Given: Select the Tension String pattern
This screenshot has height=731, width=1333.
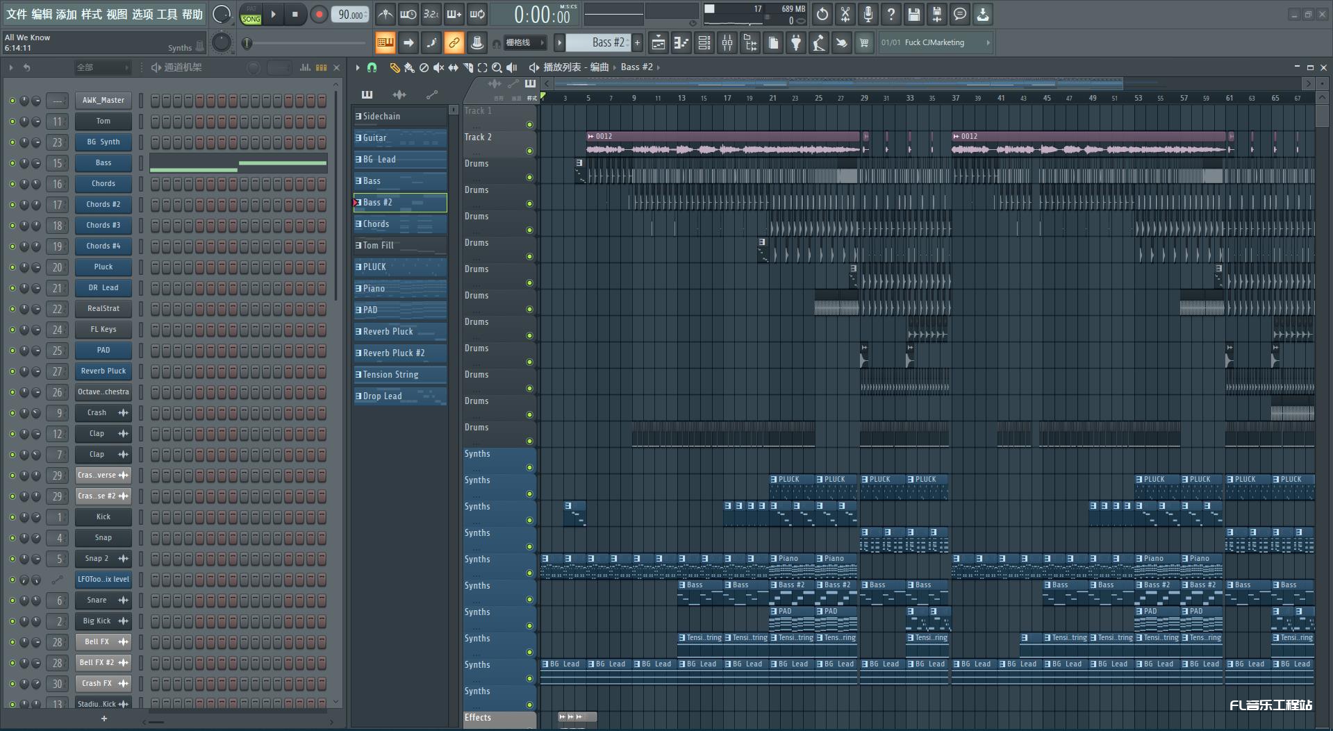Looking at the screenshot, I should [x=400, y=375].
